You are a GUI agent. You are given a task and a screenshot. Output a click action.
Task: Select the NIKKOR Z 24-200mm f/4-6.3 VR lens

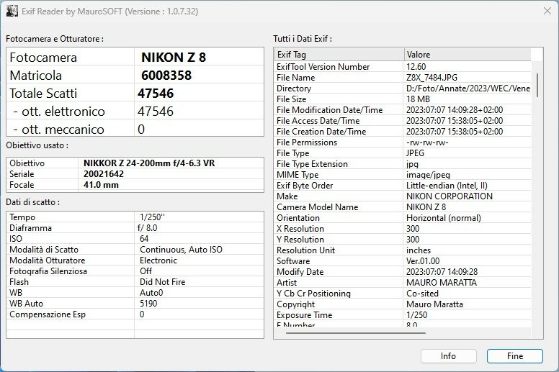click(149, 163)
